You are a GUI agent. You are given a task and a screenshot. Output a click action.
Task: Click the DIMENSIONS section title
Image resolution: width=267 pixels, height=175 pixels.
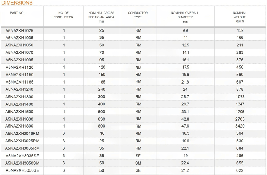pyautogui.click(x=17, y=3)
